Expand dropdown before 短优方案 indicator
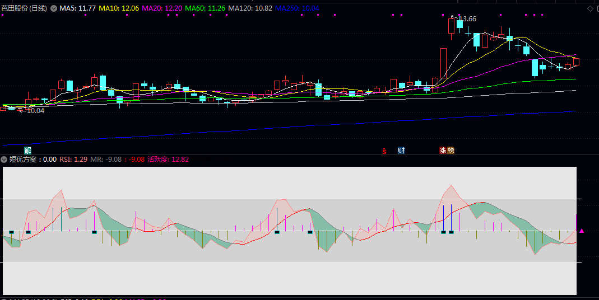This screenshot has height=300, width=599. (x=4, y=160)
